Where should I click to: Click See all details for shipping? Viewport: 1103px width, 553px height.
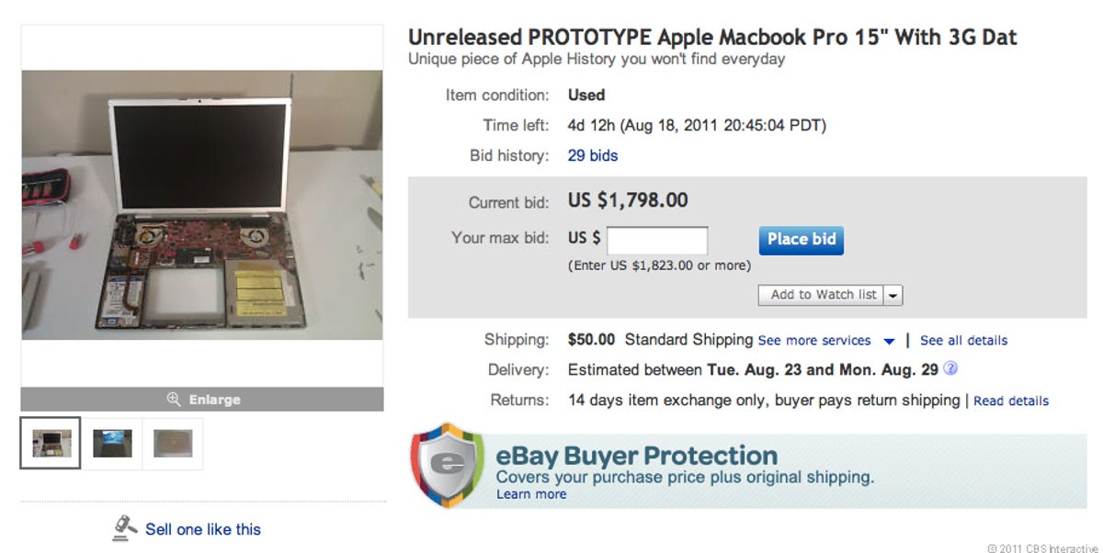pyautogui.click(x=963, y=340)
